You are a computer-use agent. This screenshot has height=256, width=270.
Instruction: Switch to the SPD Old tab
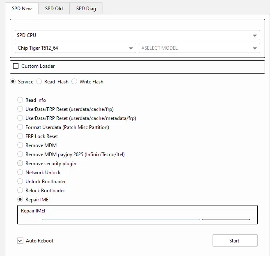click(54, 9)
